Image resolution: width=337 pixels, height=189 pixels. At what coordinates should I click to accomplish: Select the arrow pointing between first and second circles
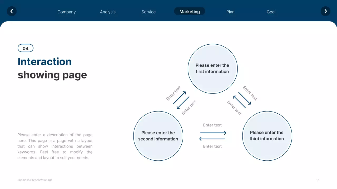[x=182, y=100]
